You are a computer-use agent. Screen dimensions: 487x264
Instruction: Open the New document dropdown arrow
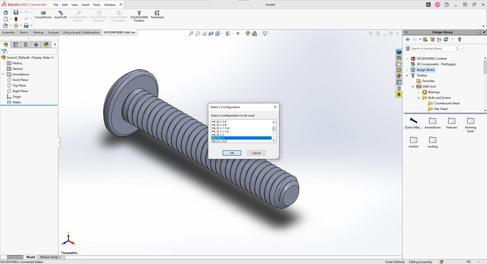11,19
